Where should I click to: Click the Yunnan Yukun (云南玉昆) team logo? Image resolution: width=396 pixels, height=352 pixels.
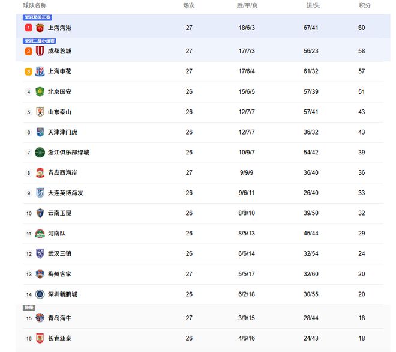click(40, 213)
